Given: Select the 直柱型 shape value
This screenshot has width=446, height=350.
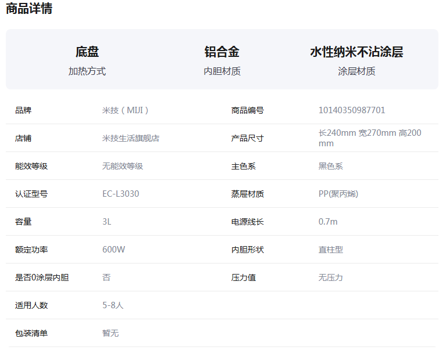Looking at the screenshot, I should [330, 250].
